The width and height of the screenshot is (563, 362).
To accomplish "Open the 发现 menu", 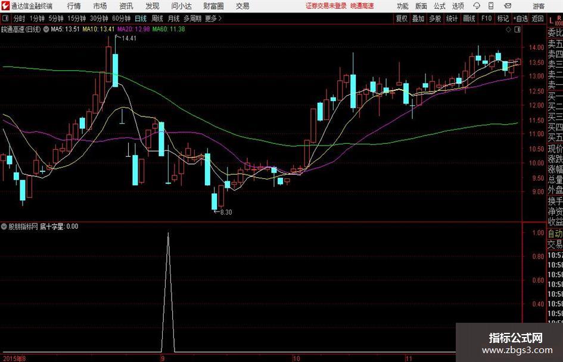I will (153, 6).
